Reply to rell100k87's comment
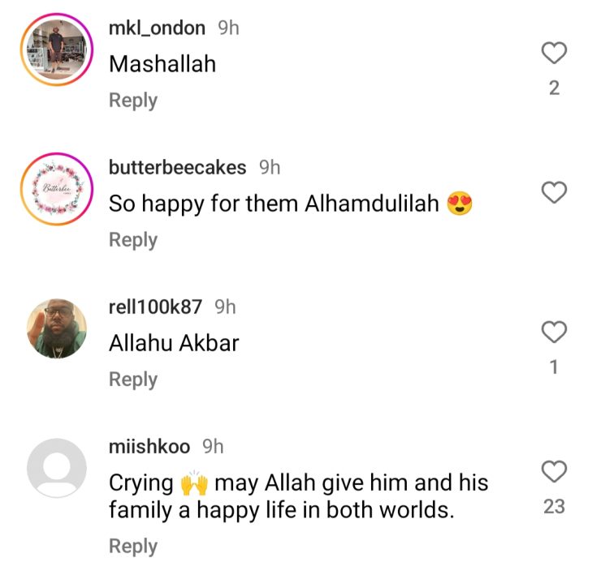This screenshot has width=601, height=566. (x=133, y=379)
